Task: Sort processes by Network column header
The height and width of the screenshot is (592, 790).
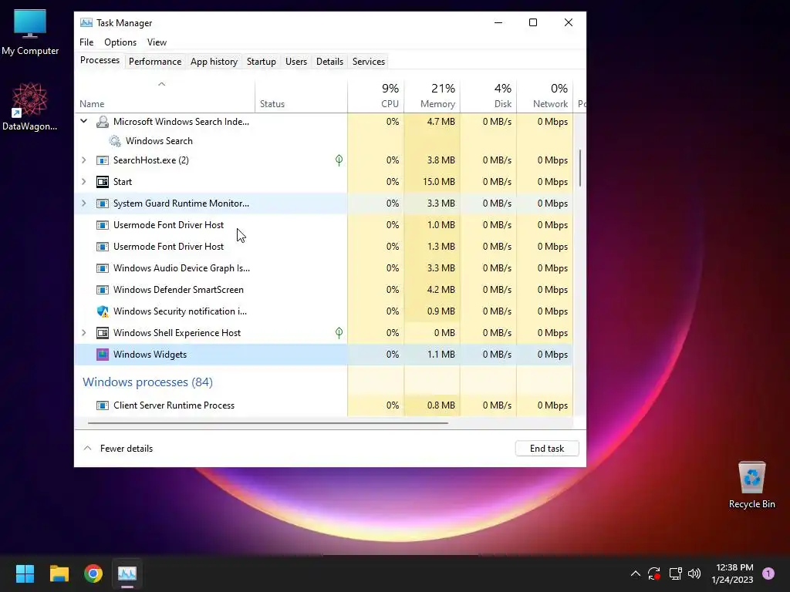Action: tap(545, 96)
